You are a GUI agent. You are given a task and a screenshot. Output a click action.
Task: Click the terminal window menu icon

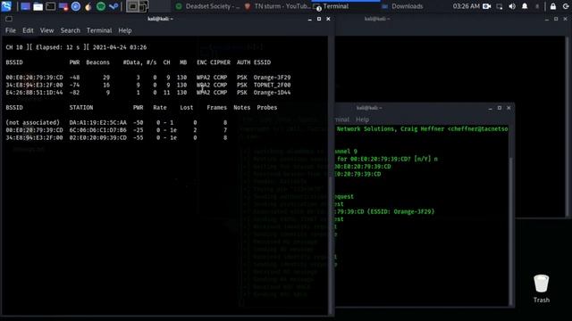click(9, 19)
